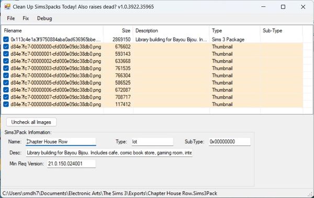
Task: Select filename d84e7fc7-00000008-cfd000e09dc38db0.png
Action: click(x=56, y=104)
